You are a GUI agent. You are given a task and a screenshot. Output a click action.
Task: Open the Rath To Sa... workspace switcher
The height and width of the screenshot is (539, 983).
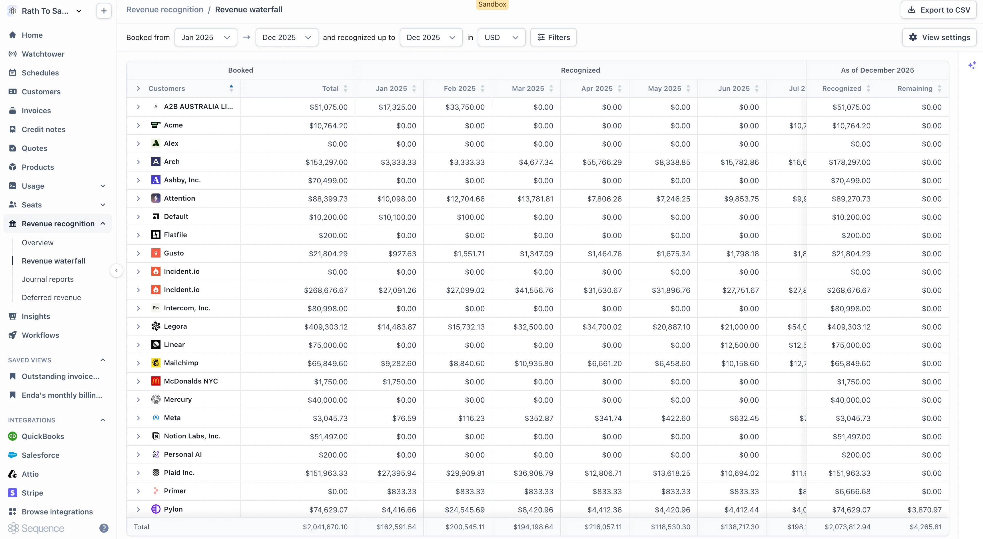click(45, 11)
